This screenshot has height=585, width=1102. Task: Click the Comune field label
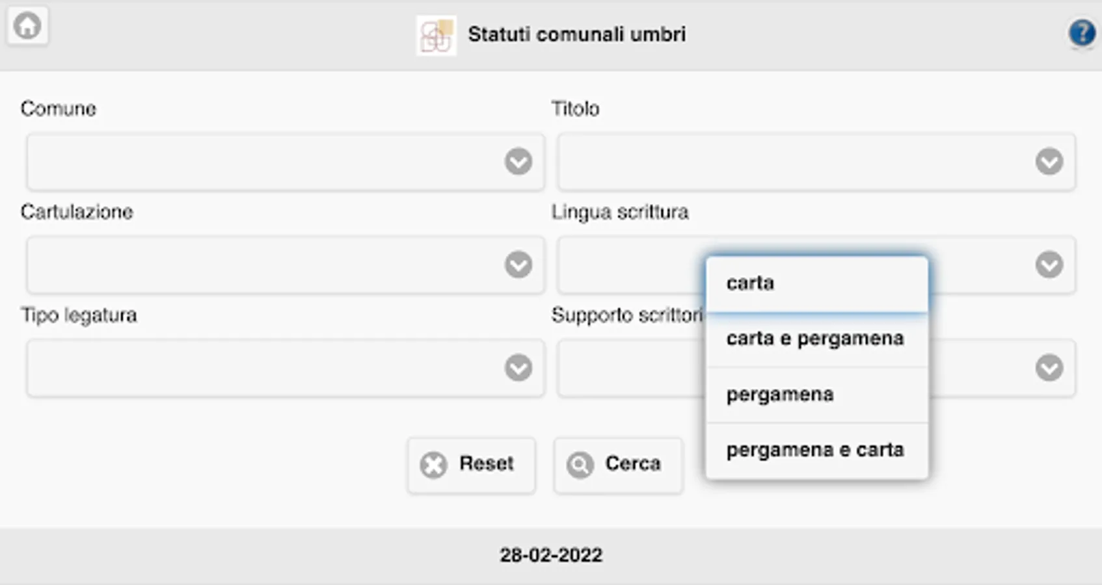tap(59, 109)
